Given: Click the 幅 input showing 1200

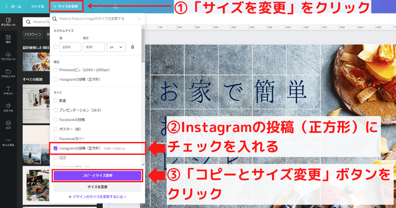Looking at the screenshot, I should coord(70,47).
